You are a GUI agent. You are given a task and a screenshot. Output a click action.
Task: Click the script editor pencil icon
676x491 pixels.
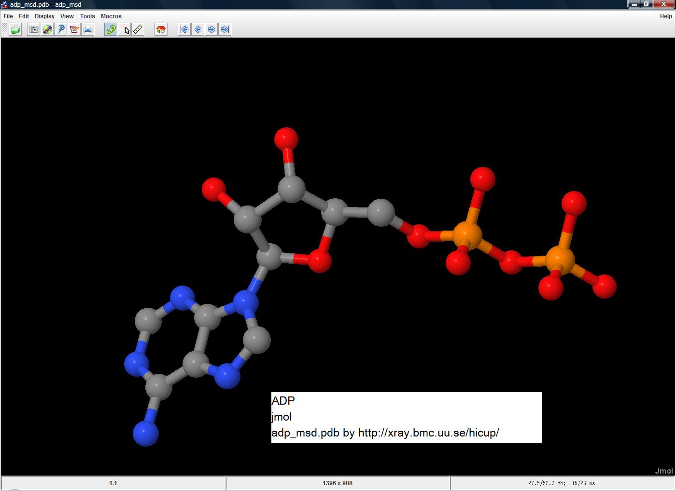[74, 29]
